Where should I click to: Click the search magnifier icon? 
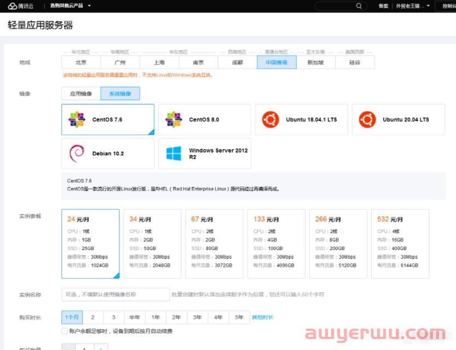[x=359, y=6]
